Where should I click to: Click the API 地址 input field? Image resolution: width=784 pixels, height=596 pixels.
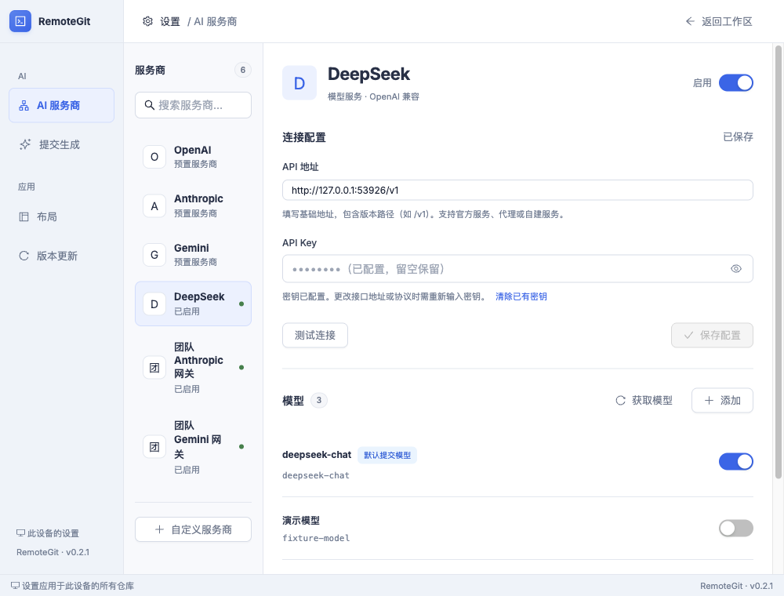(517, 190)
